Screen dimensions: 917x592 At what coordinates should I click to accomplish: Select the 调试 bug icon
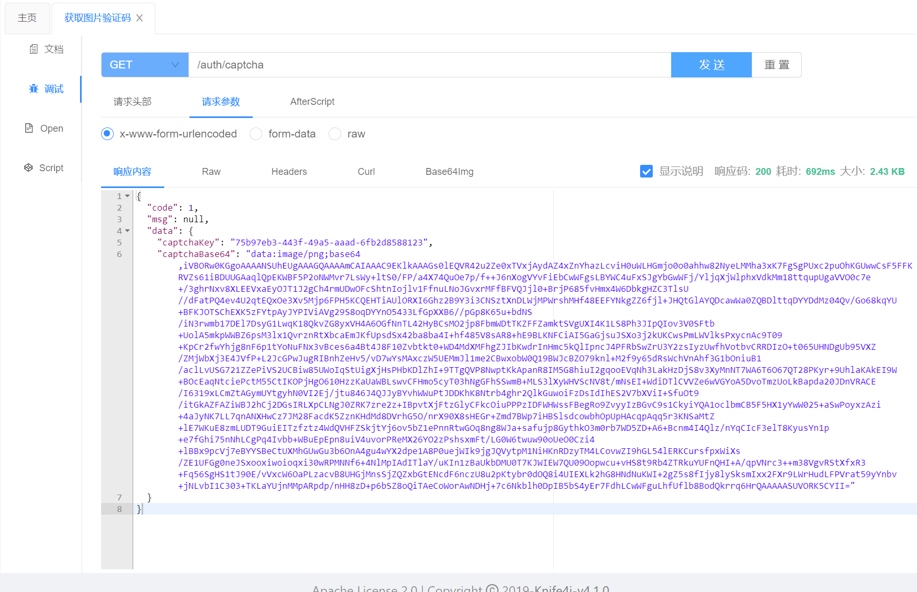coord(34,88)
